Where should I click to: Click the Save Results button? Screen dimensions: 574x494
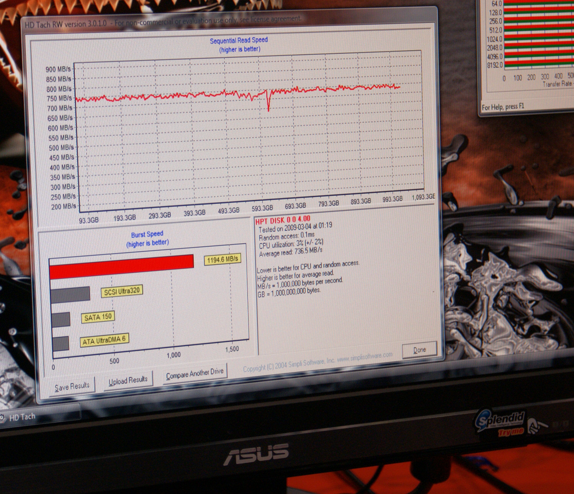click(x=72, y=387)
